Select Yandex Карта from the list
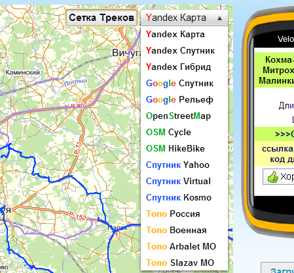The width and height of the screenshot is (294, 273). pyautogui.click(x=185, y=35)
